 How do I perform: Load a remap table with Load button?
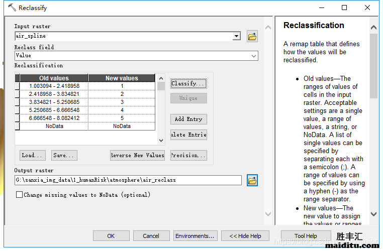point(33,156)
